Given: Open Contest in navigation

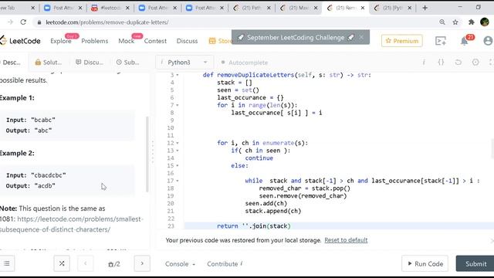Looking at the screenshot, I should 155,41.
